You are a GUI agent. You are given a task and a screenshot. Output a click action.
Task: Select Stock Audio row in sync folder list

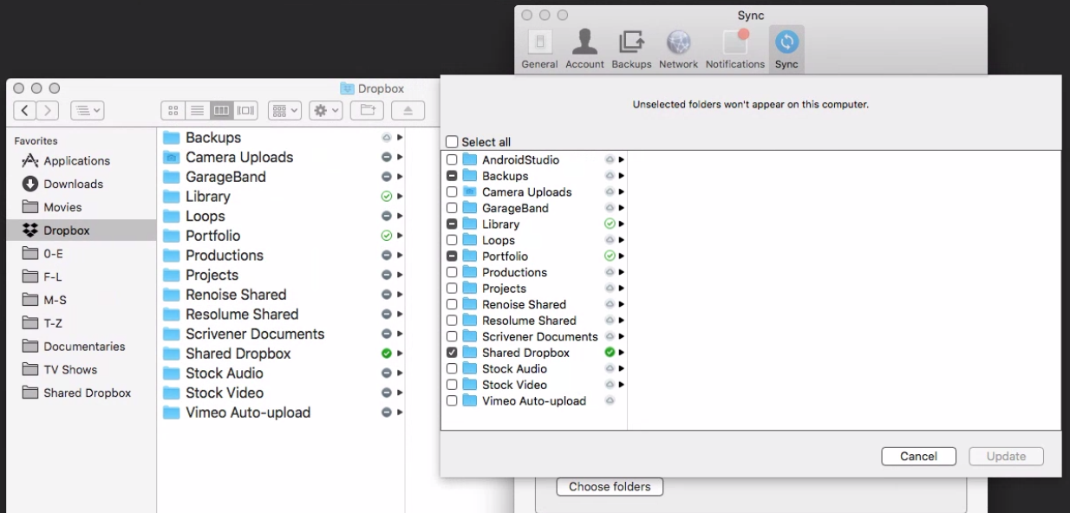pos(534,369)
